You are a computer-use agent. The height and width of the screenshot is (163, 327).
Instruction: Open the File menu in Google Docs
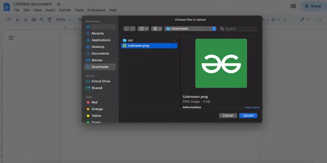(16, 10)
